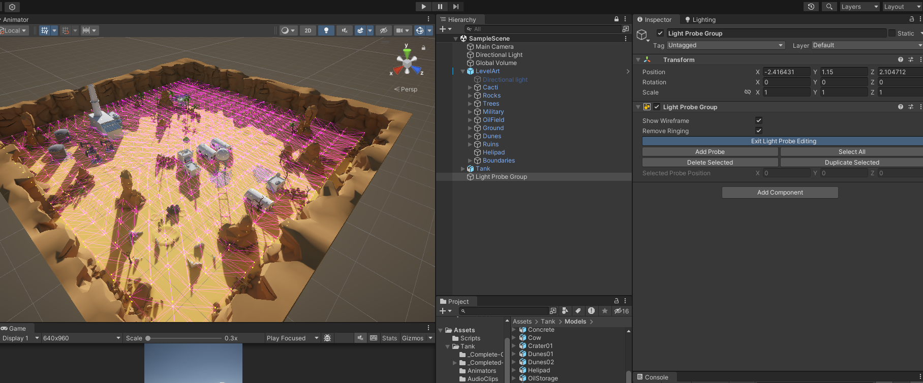The width and height of the screenshot is (923, 383).
Task: Select Global Volume in Hierarchy
Action: tap(496, 63)
